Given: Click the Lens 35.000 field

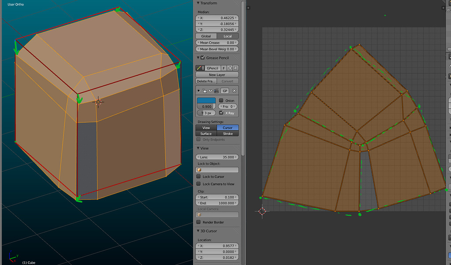Looking at the screenshot, I should 217,157.
